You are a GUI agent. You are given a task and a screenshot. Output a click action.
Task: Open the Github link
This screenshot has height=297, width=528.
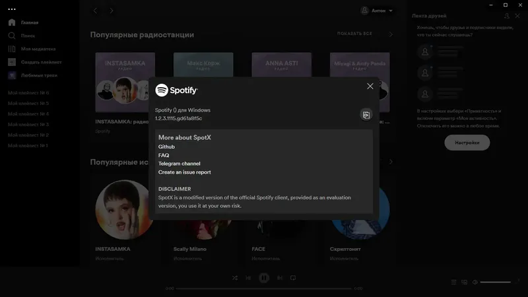[x=166, y=147]
